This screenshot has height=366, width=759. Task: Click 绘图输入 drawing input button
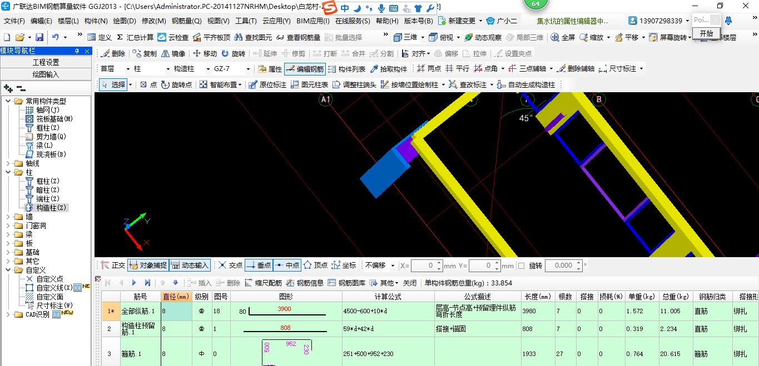(x=46, y=74)
